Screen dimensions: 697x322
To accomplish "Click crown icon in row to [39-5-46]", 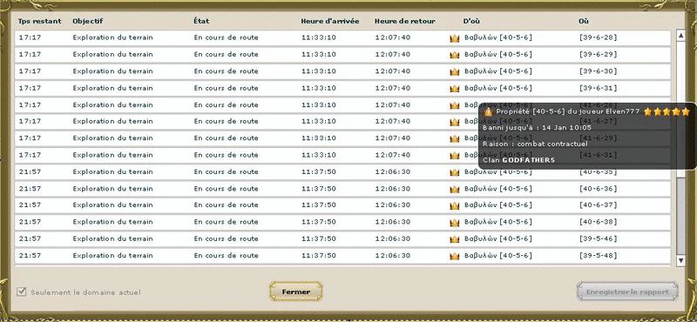I will (x=454, y=239).
